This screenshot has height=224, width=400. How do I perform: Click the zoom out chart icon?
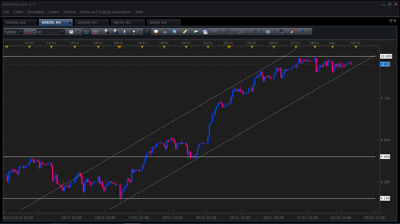115,32
